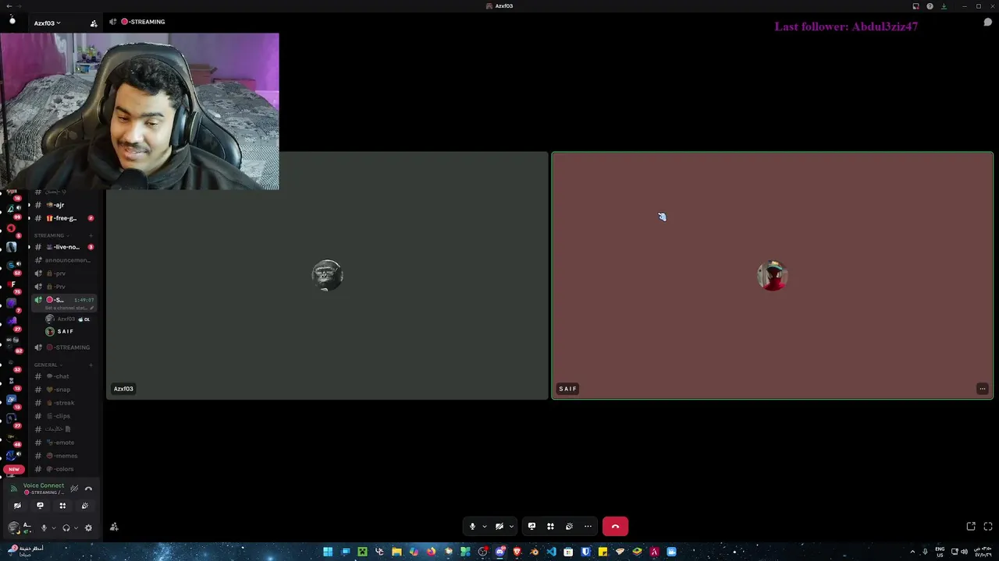Image resolution: width=999 pixels, height=561 pixels.
Task: Collapse the STREAMING category
Action: [x=52, y=235]
